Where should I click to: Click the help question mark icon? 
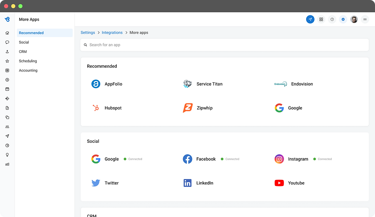[332, 20]
